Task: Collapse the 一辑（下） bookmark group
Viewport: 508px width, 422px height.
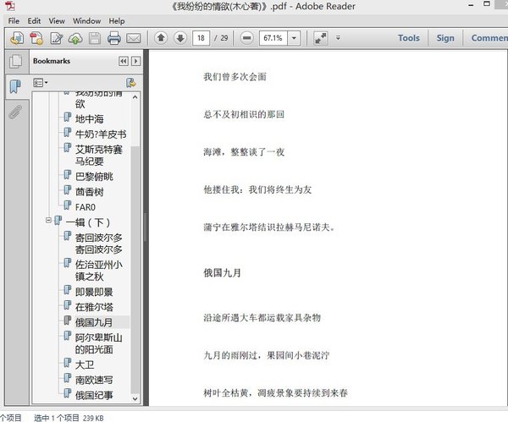Action: click(48, 222)
